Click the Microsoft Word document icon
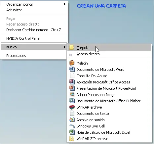Screen dimensions: 154x144 (72, 69)
